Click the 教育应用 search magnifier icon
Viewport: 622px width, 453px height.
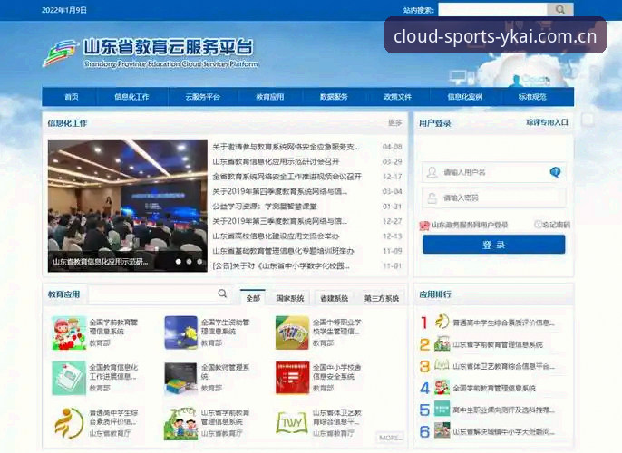tap(222, 294)
